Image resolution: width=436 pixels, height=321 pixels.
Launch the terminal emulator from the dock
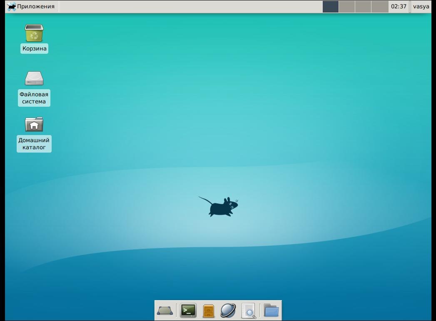[188, 310]
